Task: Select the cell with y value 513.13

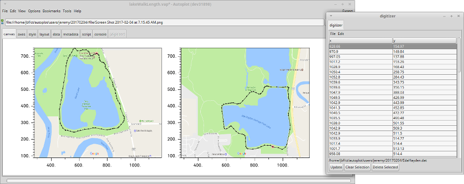Action: click(425, 149)
